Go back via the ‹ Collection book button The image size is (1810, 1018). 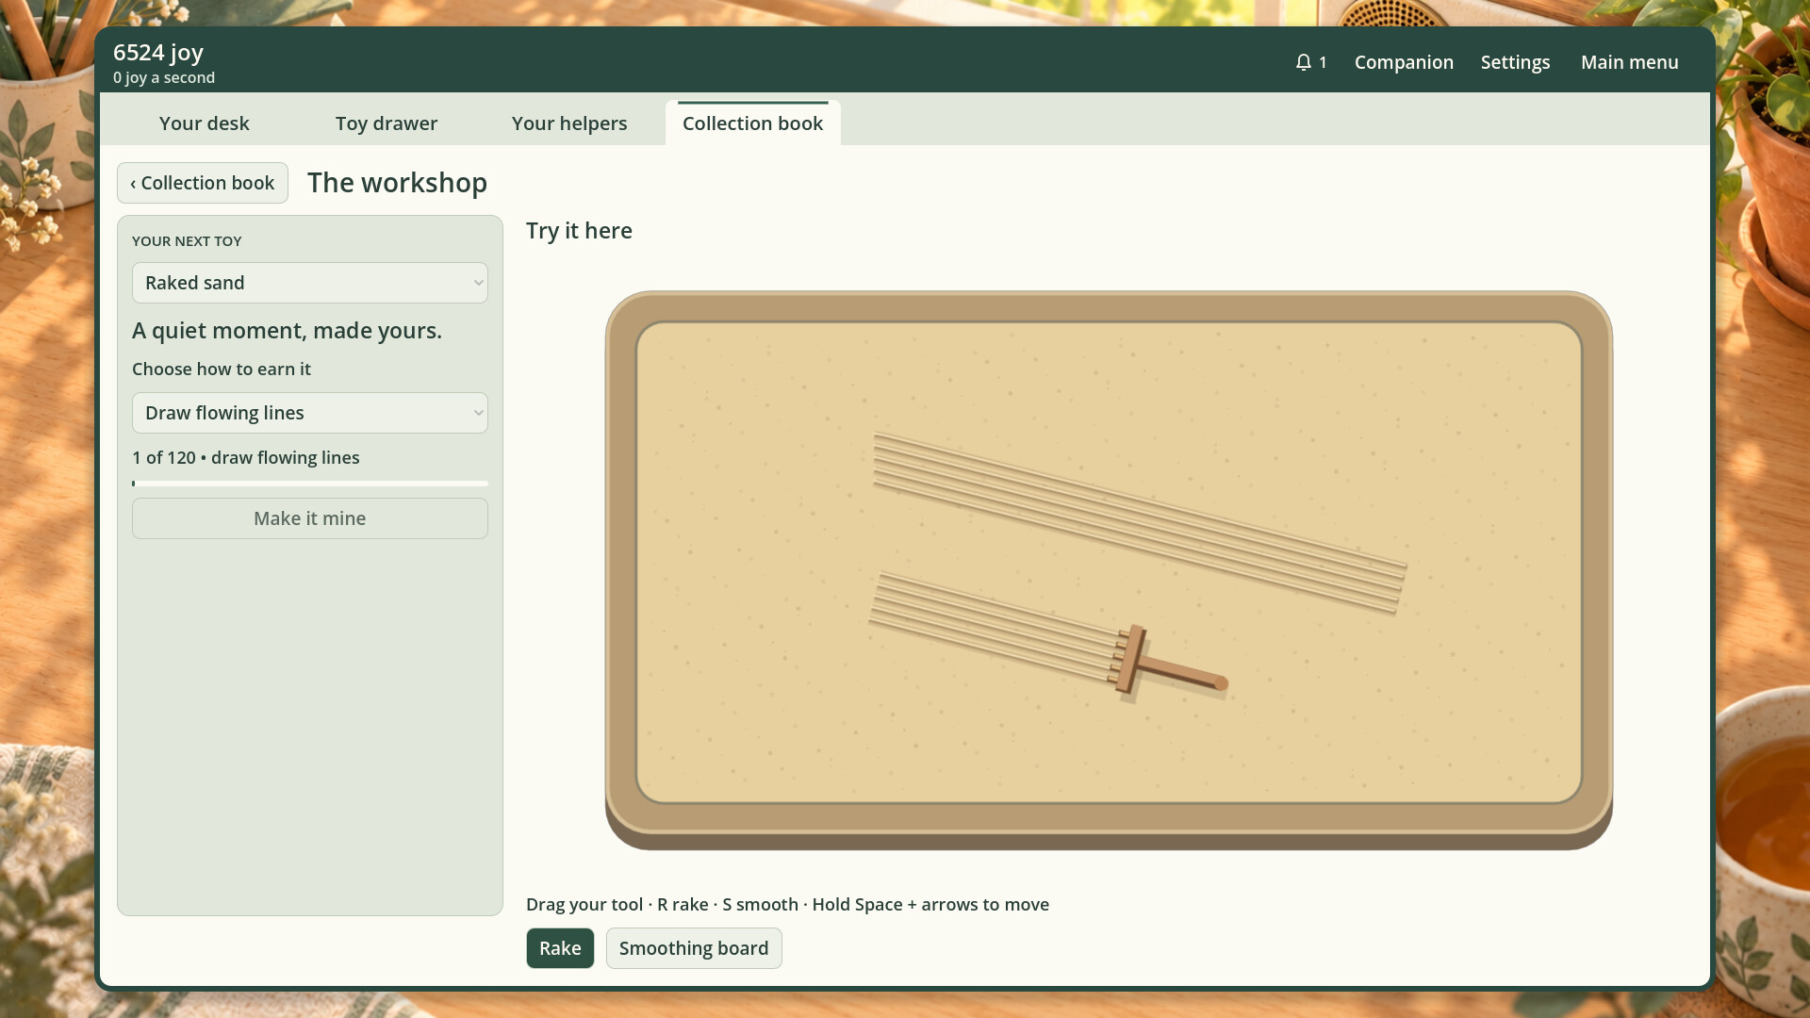pyautogui.click(x=203, y=183)
